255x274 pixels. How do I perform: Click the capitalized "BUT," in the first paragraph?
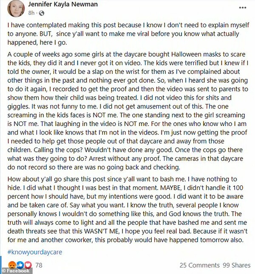point(46,34)
